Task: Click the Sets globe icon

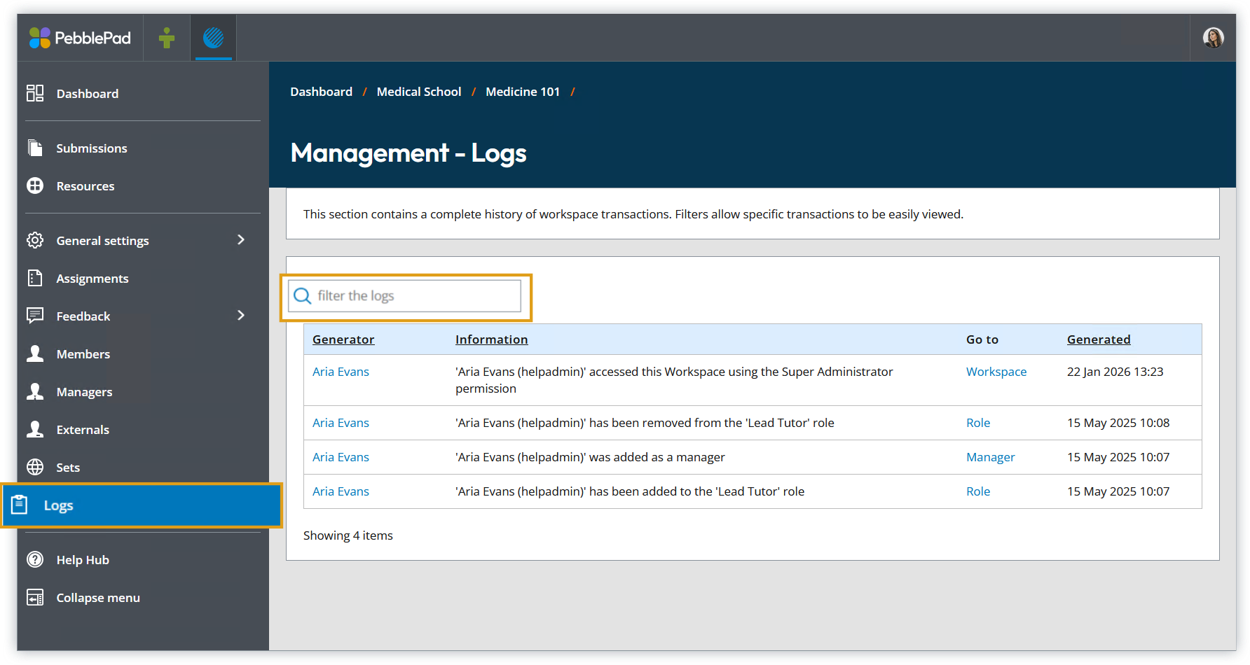Action: click(x=35, y=467)
